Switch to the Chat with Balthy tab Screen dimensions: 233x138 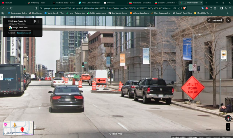pyautogui.click(x=64, y=3)
